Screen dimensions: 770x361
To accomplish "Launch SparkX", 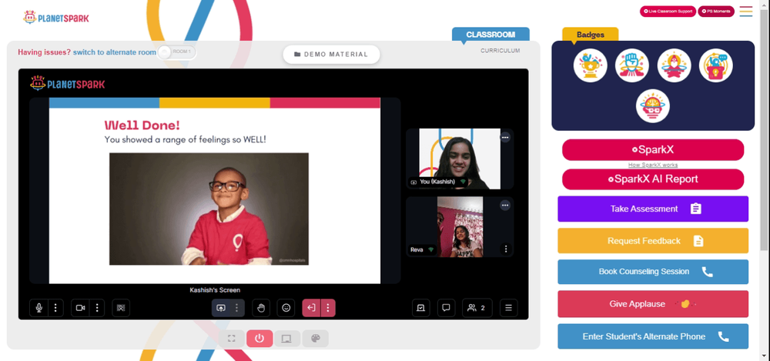I will [x=653, y=150].
